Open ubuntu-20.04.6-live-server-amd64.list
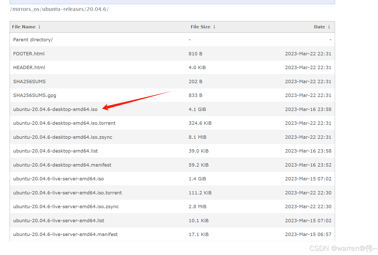378x255 pixels. coord(59,221)
